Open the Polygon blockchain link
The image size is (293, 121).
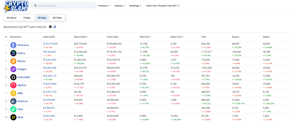[22, 69]
